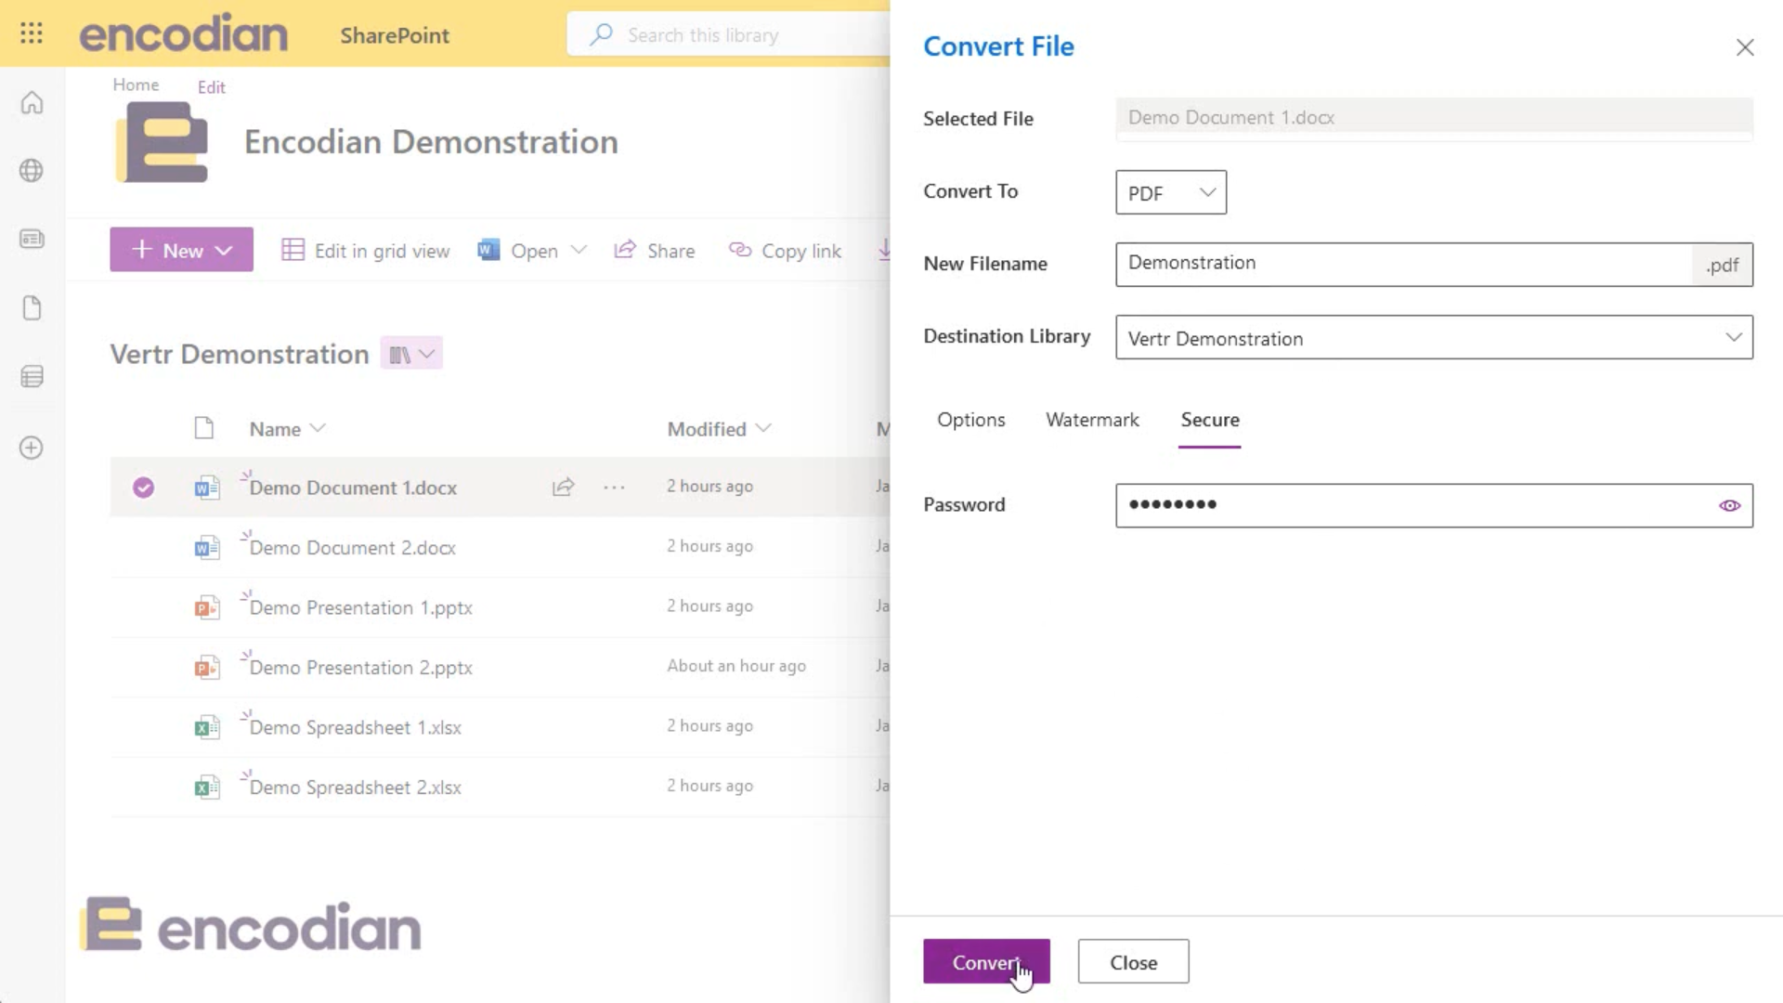Click the Encodian logo in header
Viewport: 1783px width, 1003px height.
[184, 33]
